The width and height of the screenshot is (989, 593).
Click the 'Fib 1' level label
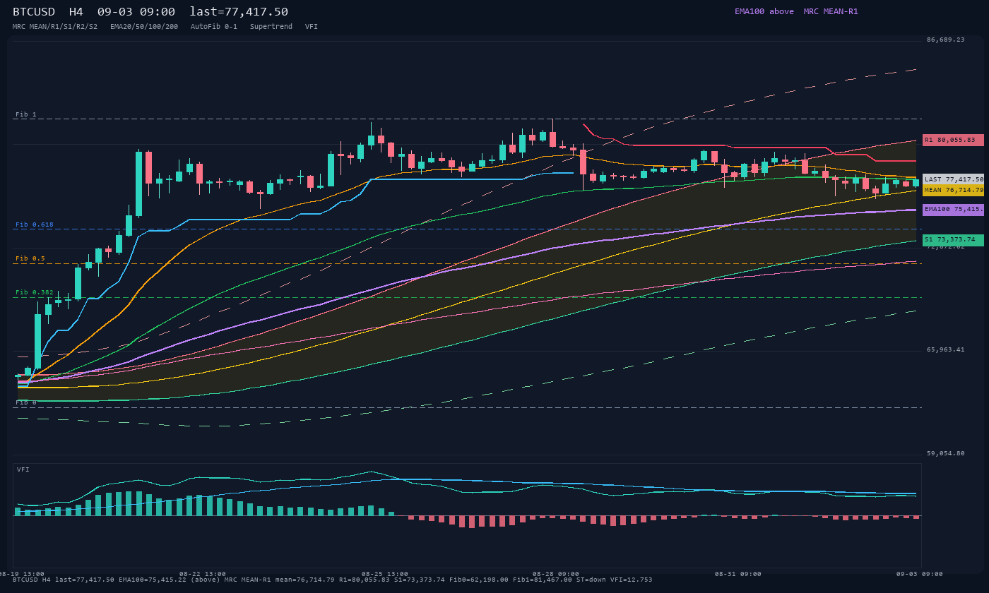(26, 114)
